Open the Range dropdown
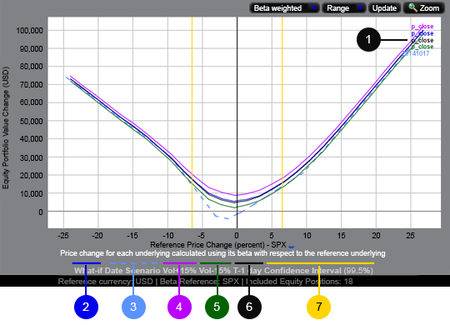This screenshot has width=450, height=325. tap(344, 8)
